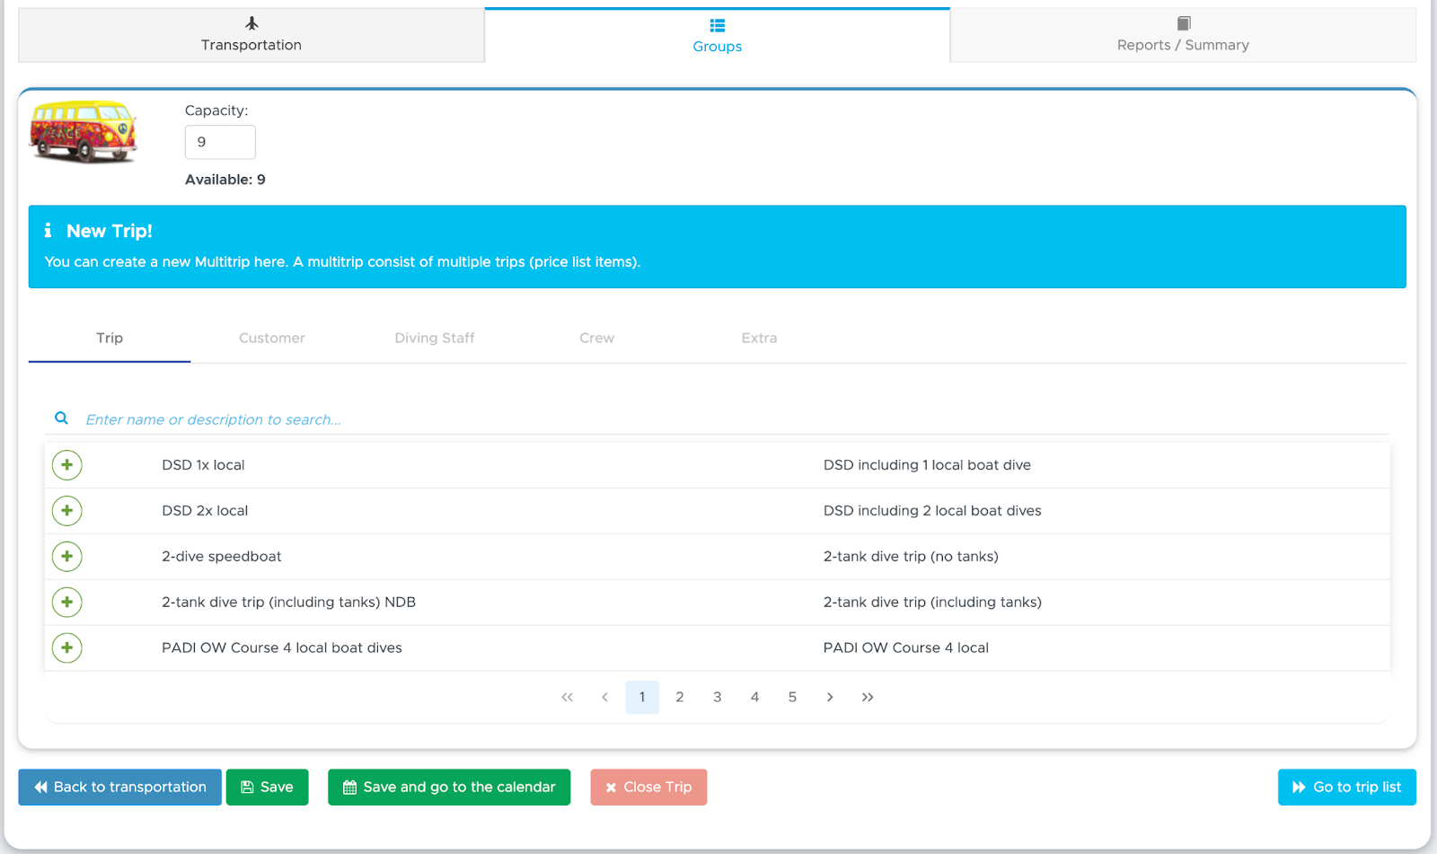Jump to last page of trip list
The width and height of the screenshot is (1437, 854).
pyautogui.click(x=868, y=697)
